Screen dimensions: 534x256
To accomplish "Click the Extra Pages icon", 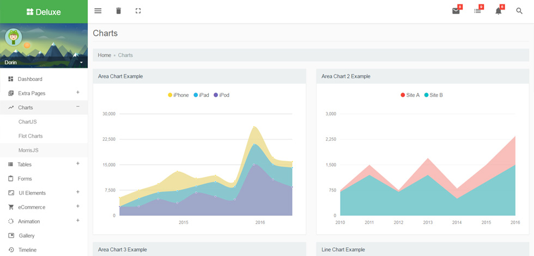I will [x=10, y=93].
